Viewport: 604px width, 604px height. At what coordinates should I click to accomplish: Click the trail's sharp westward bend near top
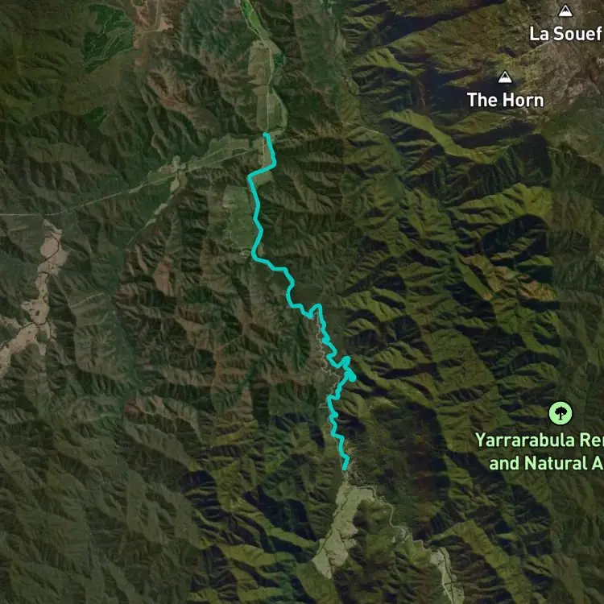pyautogui.click(x=250, y=176)
